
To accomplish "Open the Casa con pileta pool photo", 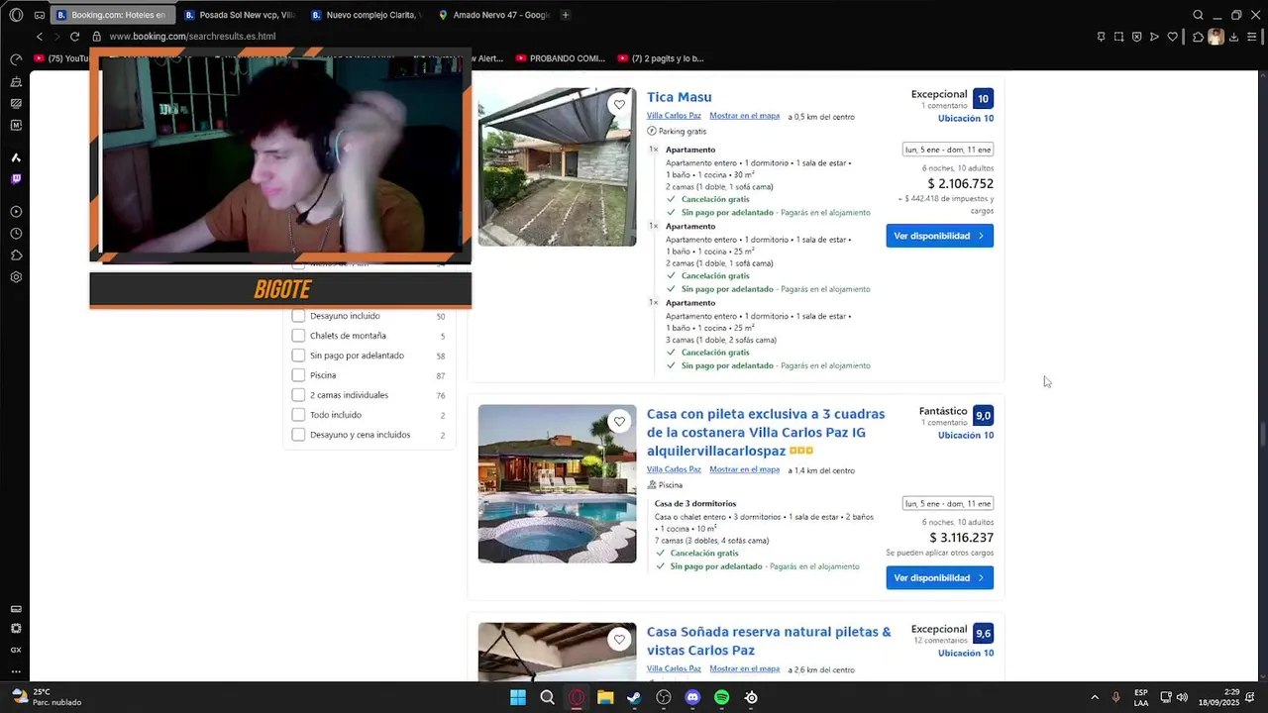I will (x=557, y=483).
